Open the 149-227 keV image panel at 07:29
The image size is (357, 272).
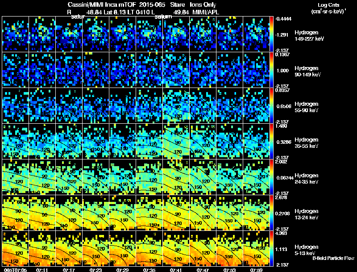122,34
